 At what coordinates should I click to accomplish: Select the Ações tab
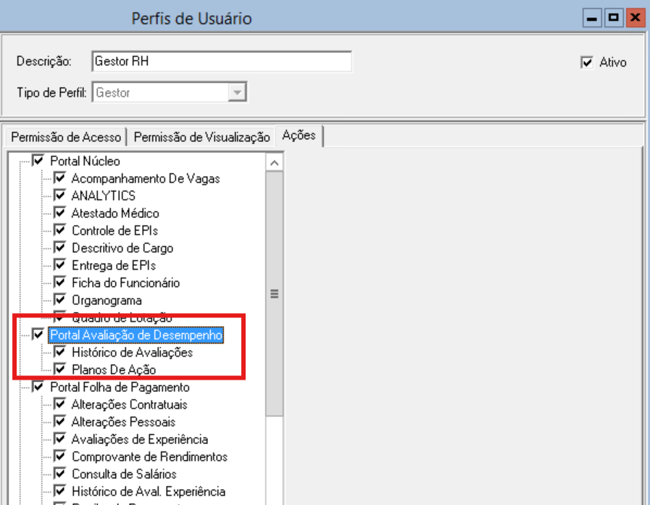tap(299, 135)
